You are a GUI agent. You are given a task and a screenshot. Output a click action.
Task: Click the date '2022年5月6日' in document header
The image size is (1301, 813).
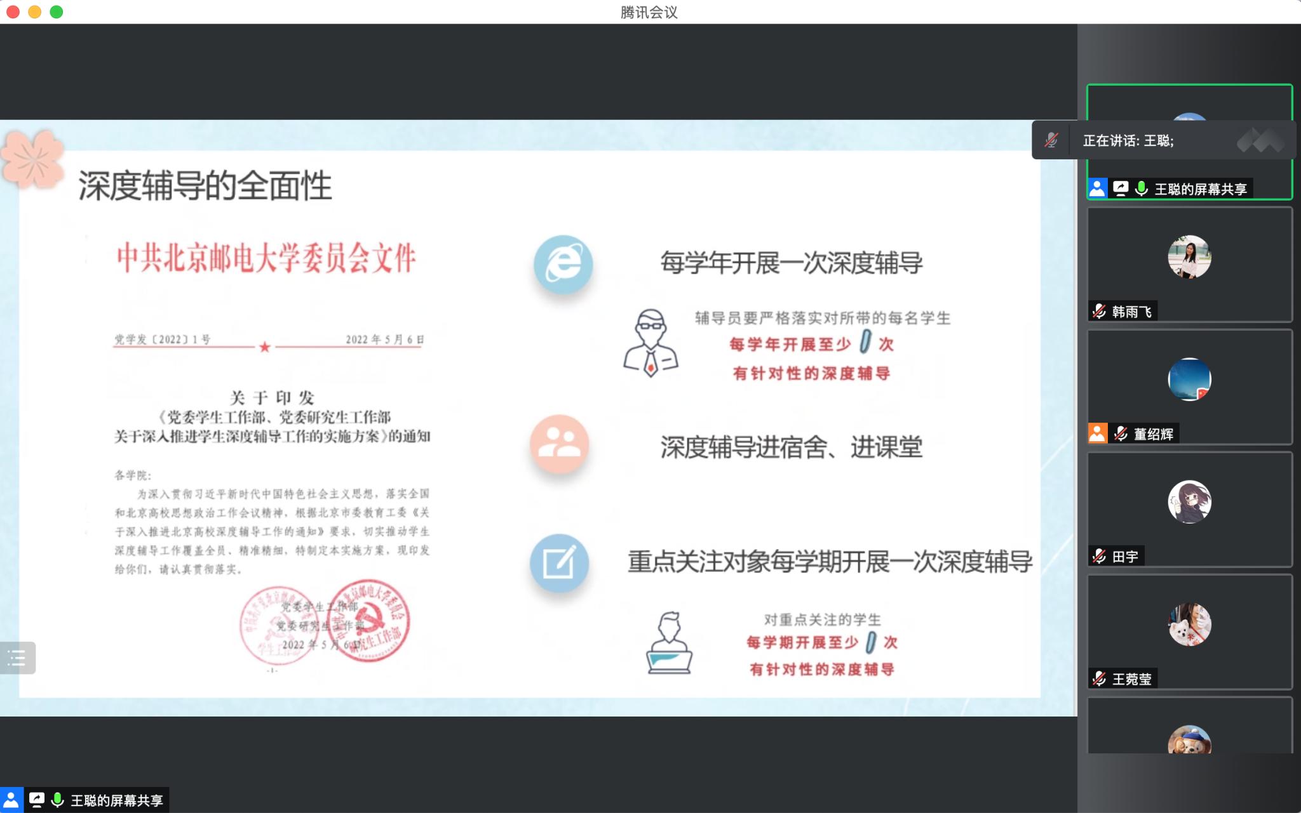(x=385, y=340)
